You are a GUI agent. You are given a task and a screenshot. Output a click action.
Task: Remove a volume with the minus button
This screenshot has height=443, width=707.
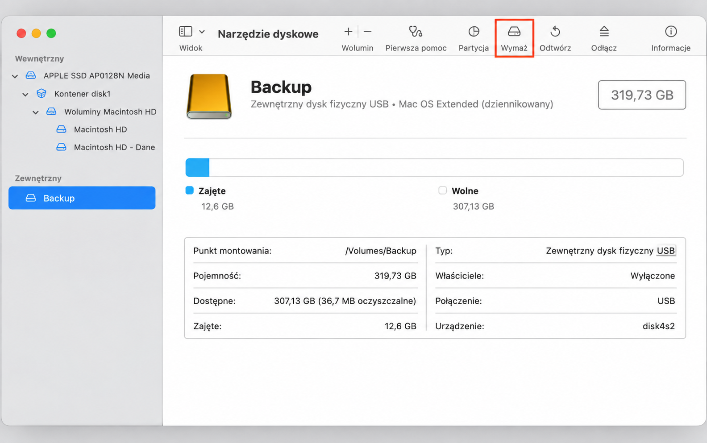pos(367,32)
